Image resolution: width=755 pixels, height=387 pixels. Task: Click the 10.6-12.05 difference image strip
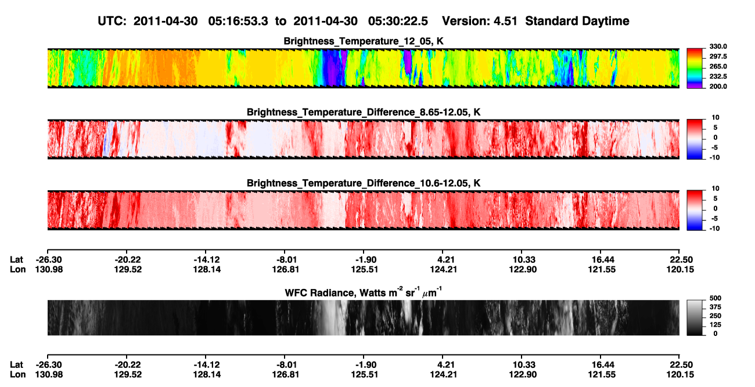pos(363,209)
